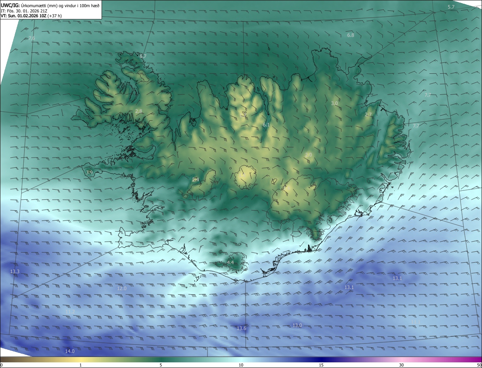Click the 3.9 value label on map
The width and height of the screenshot is (482, 368).
pos(89,172)
